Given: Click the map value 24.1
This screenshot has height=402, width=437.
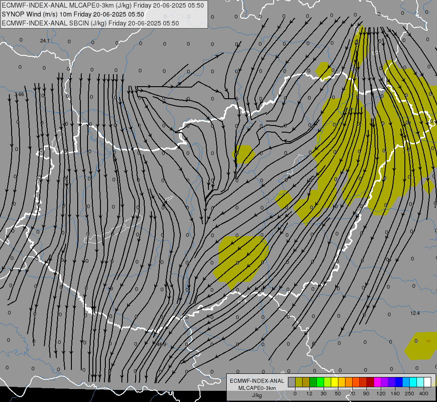Looking at the screenshot, I should pyautogui.click(x=45, y=41).
